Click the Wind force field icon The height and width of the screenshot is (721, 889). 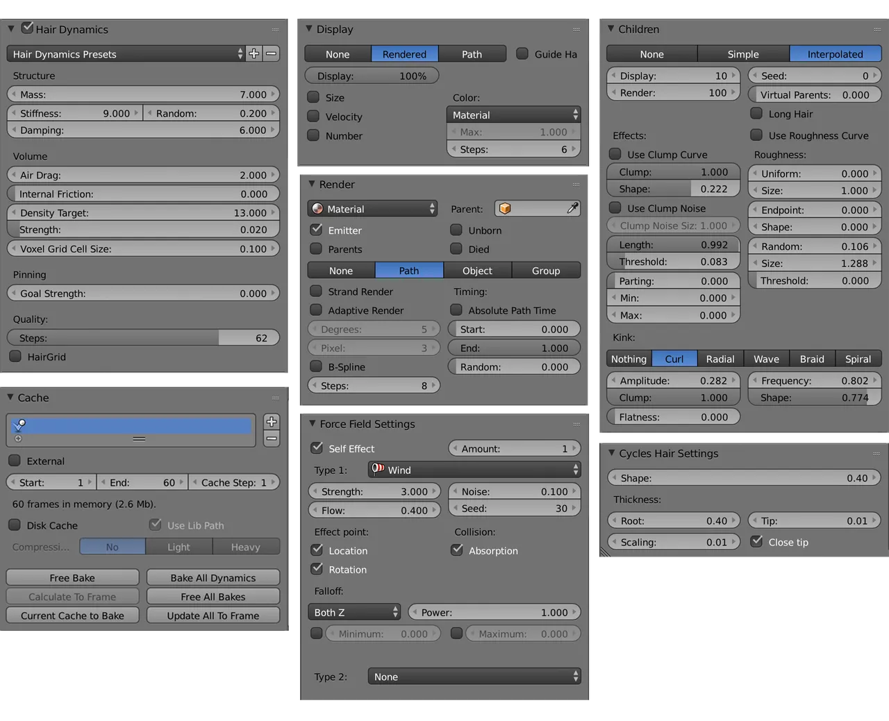378,469
